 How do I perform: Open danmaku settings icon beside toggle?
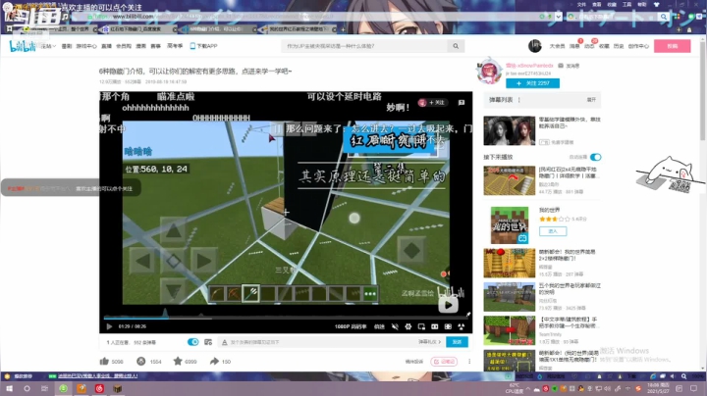tap(208, 342)
